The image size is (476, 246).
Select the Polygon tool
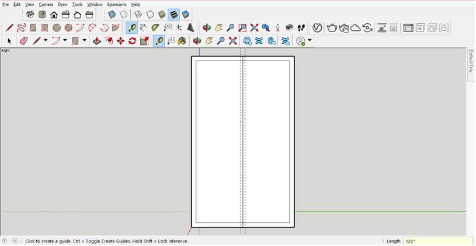[x=68, y=28]
